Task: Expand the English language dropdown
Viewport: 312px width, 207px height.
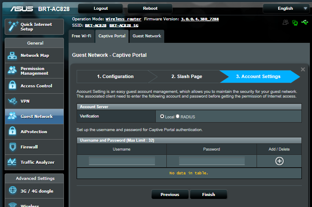Action: [x=286, y=8]
